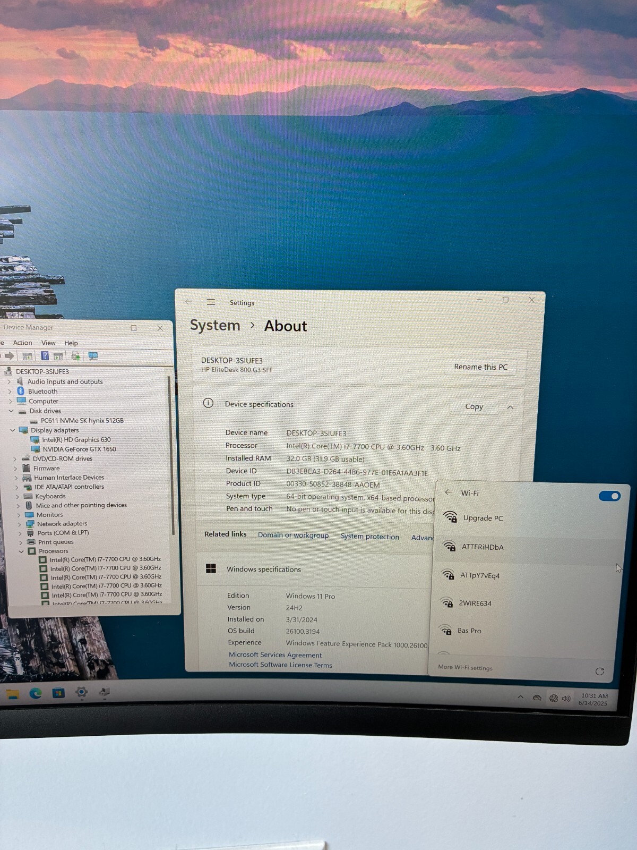This screenshot has width=637, height=850.
Task: Open Microsoft Edge from the taskbar
Action: 36,693
